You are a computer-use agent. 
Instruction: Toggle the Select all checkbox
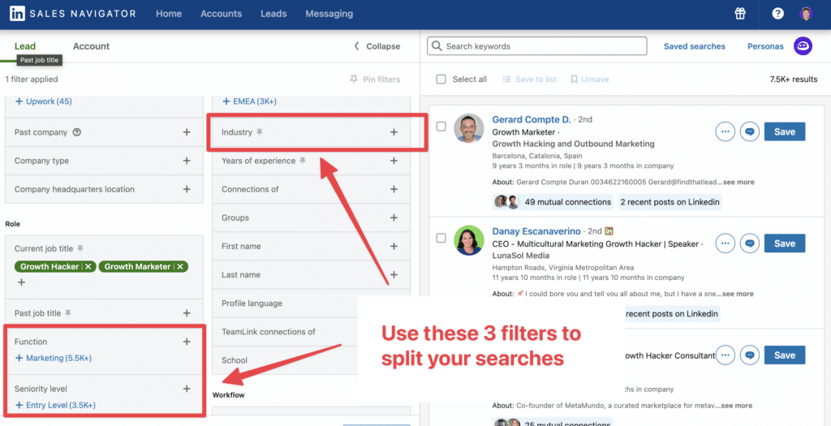click(x=441, y=79)
